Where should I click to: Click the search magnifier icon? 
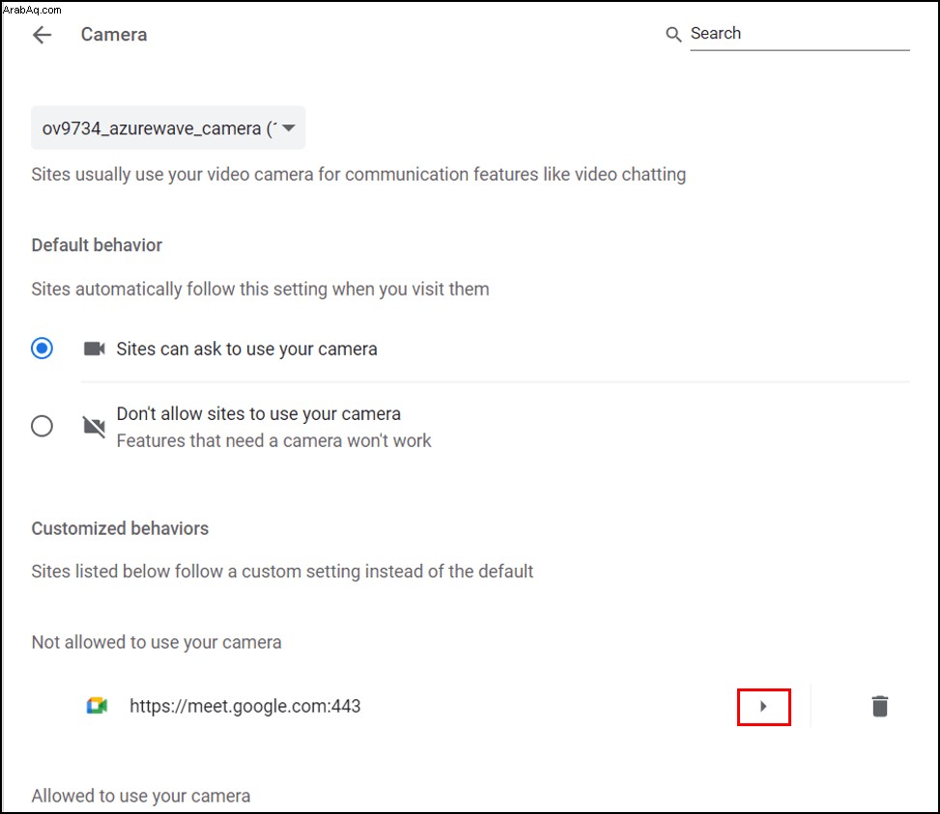[x=673, y=35]
